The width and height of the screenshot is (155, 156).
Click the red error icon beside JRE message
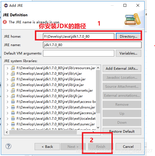click(x=5, y=22)
